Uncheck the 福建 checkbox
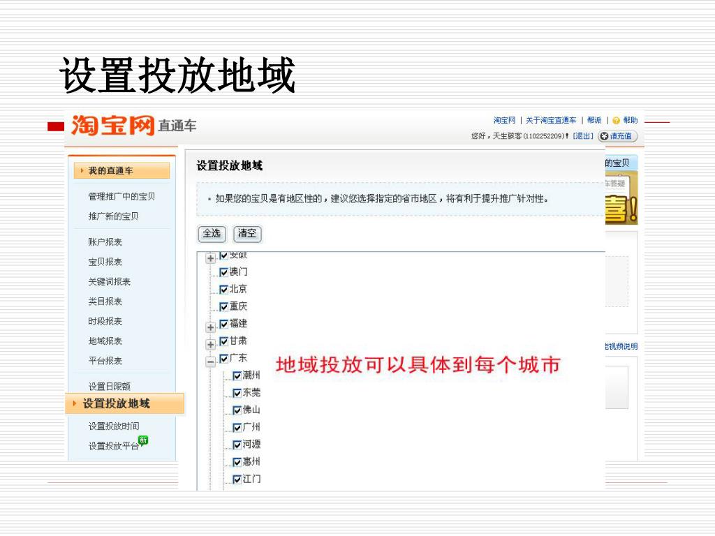The height and width of the screenshot is (536, 715). pos(223,324)
